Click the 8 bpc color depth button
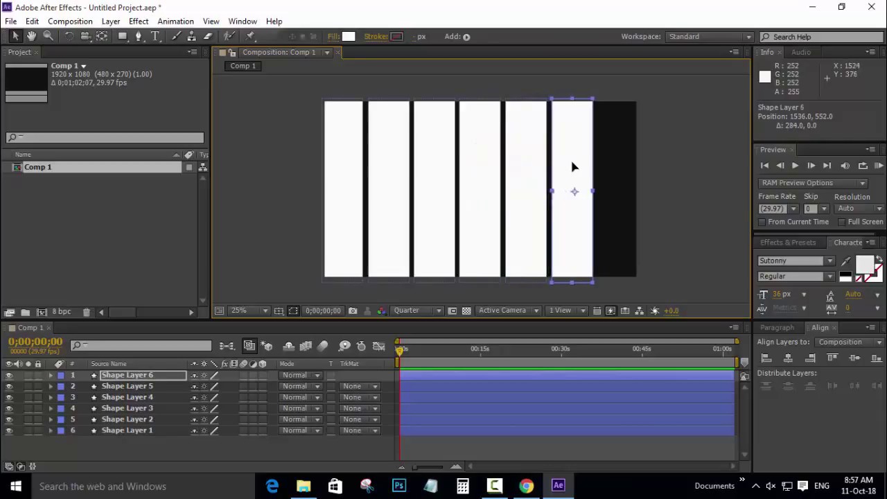 62,313
